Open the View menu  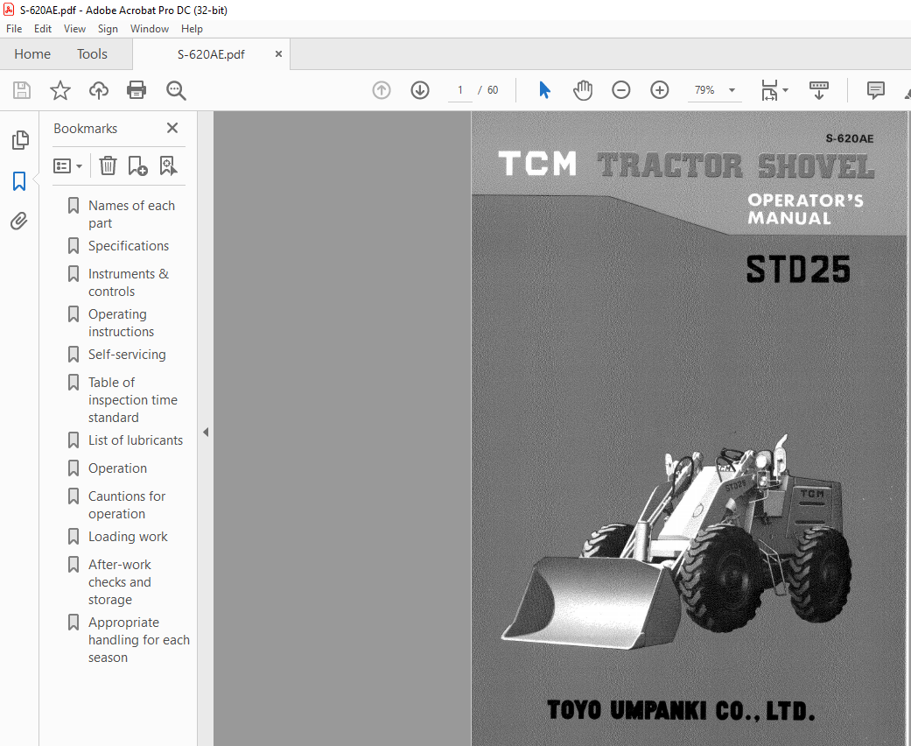coord(74,29)
